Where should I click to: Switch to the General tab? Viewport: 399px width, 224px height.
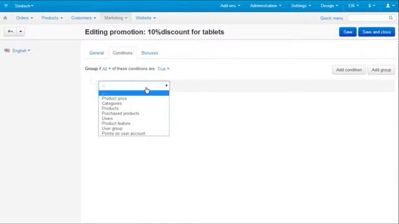tap(97, 53)
